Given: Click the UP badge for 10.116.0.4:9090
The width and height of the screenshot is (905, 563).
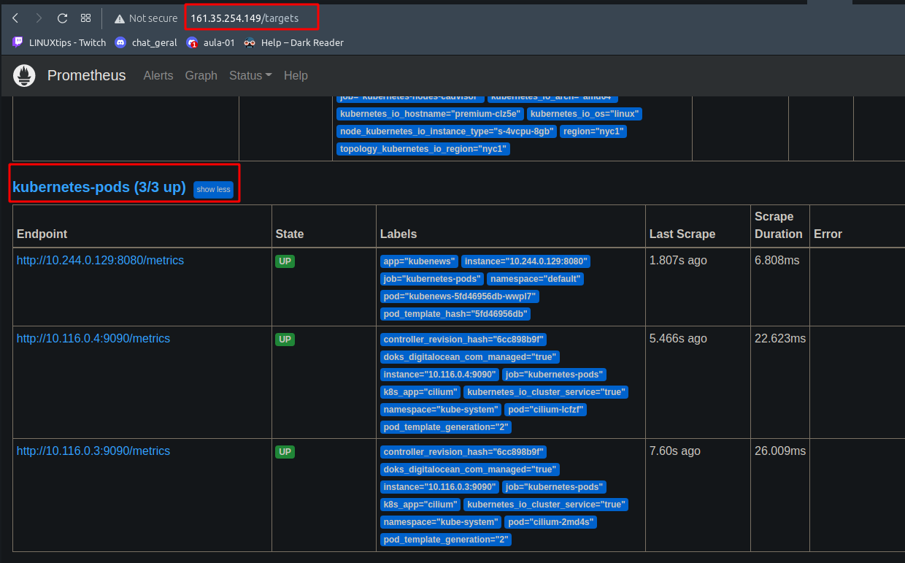Looking at the screenshot, I should (285, 340).
